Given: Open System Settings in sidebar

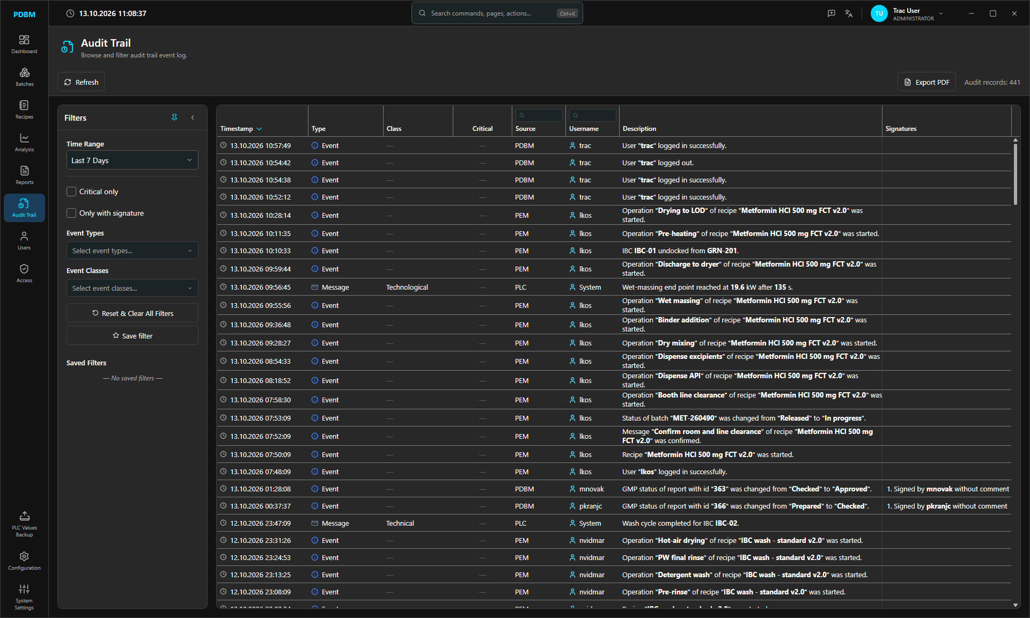Looking at the screenshot, I should [x=24, y=597].
